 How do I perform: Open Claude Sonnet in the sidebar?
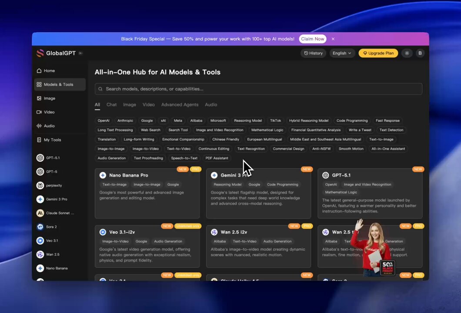(55, 213)
